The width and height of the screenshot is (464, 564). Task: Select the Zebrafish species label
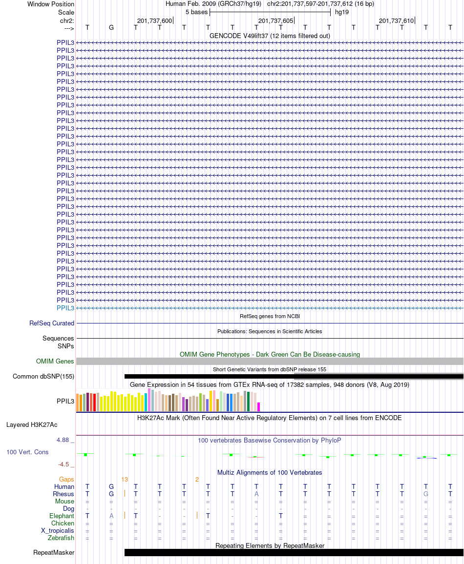click(x=61, y=538)
